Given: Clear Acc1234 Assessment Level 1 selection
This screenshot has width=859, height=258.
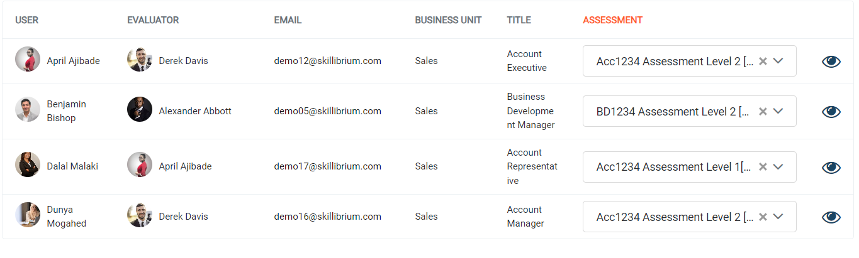Looking at the screenshot, I should pyautogui.click(x=763, y=167).
